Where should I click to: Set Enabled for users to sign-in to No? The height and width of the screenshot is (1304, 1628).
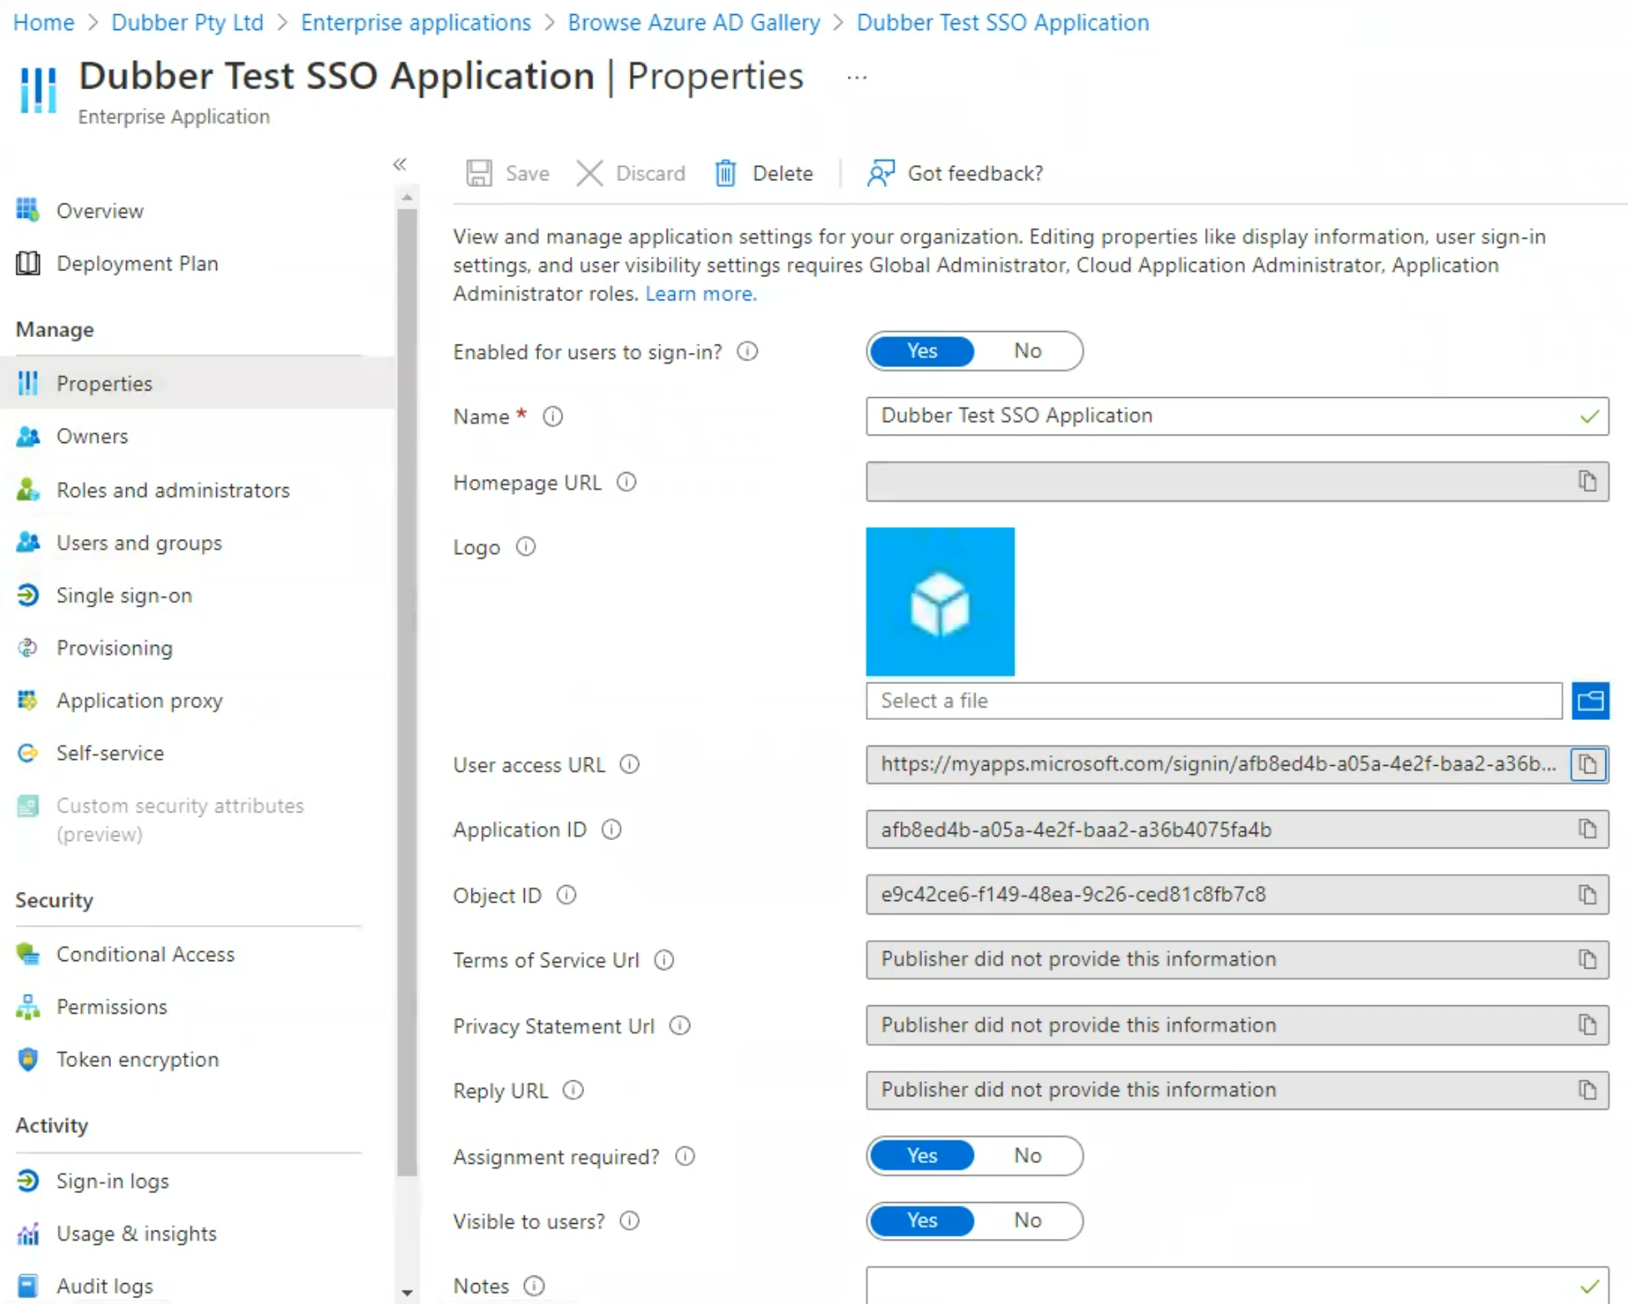1028,350
